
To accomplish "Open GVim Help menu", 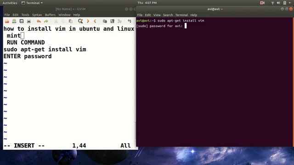I will pyautogui.click(x=77, y=15).
